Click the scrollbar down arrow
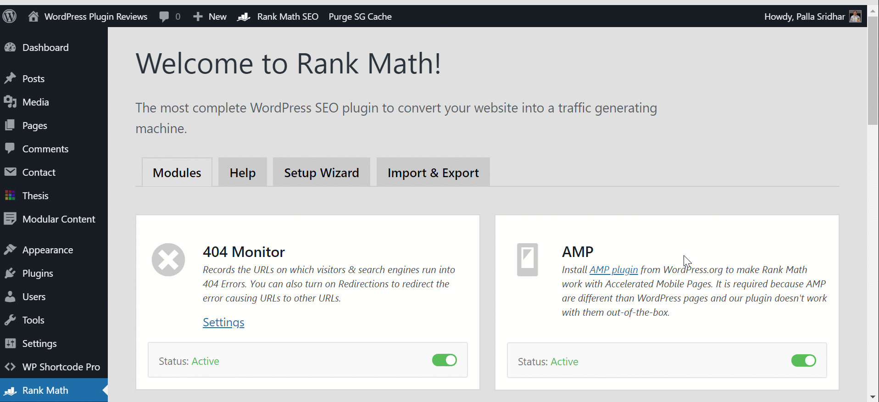This screenshot has width=879, height=402. (873, 397)
